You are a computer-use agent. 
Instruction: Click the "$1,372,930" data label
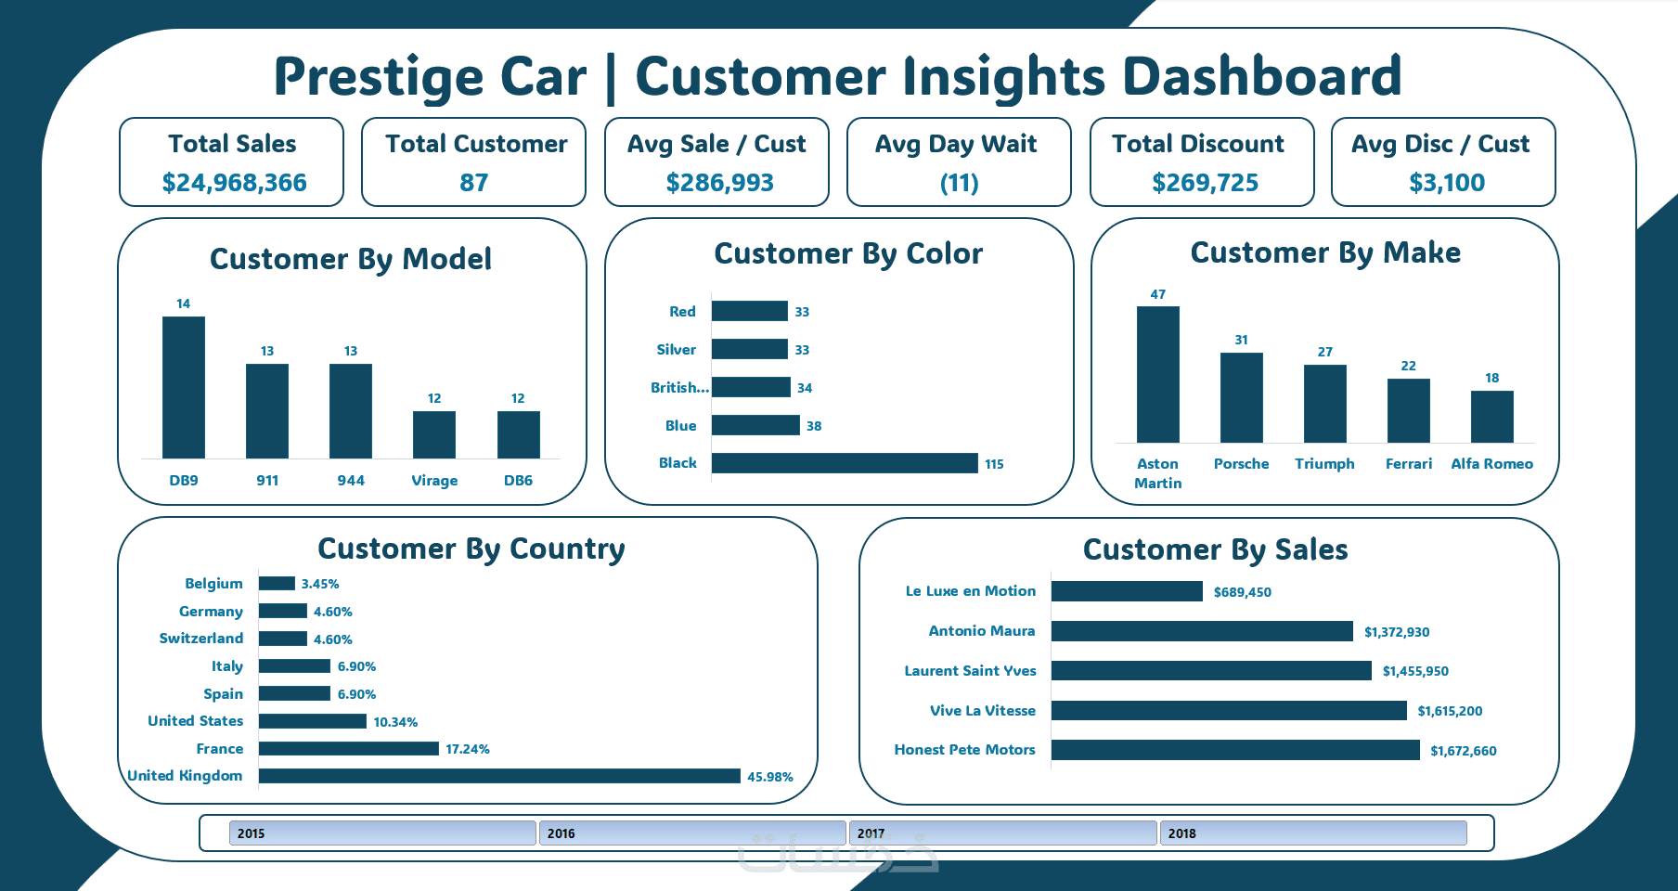point(1397,632)
